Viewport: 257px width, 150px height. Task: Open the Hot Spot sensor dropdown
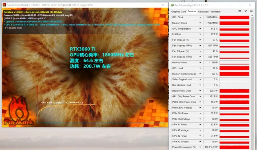click(x=200, y=34)
